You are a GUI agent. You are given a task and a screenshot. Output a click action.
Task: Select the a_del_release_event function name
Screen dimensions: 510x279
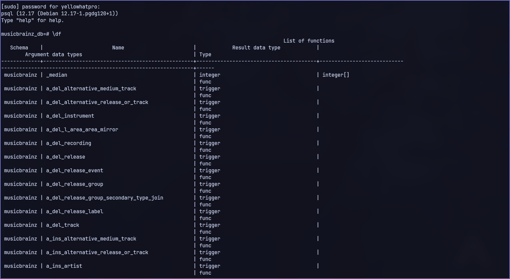coord(75,171)
